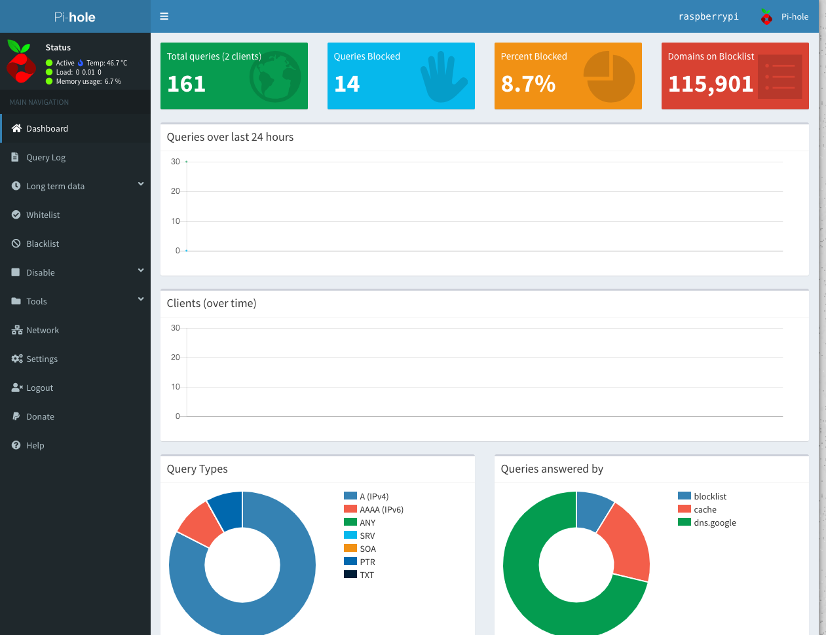This screenshot has height=635, width=826.
Task: Click the Pi-hole raspberry logo in sidebar
Action: pyautogui.click(x=22, y=62)
